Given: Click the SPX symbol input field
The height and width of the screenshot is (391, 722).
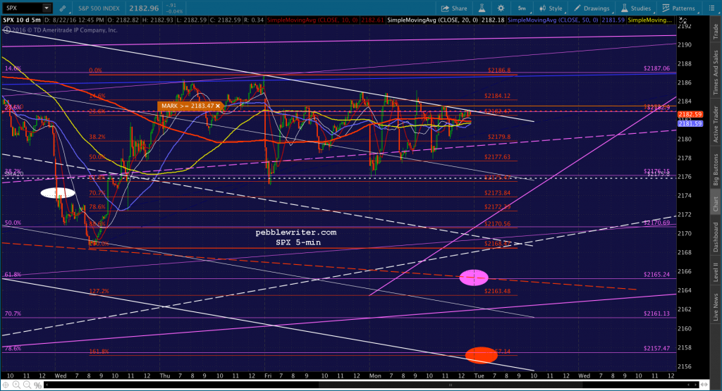Looking at the screenshot, I should [x=22, y=8].
